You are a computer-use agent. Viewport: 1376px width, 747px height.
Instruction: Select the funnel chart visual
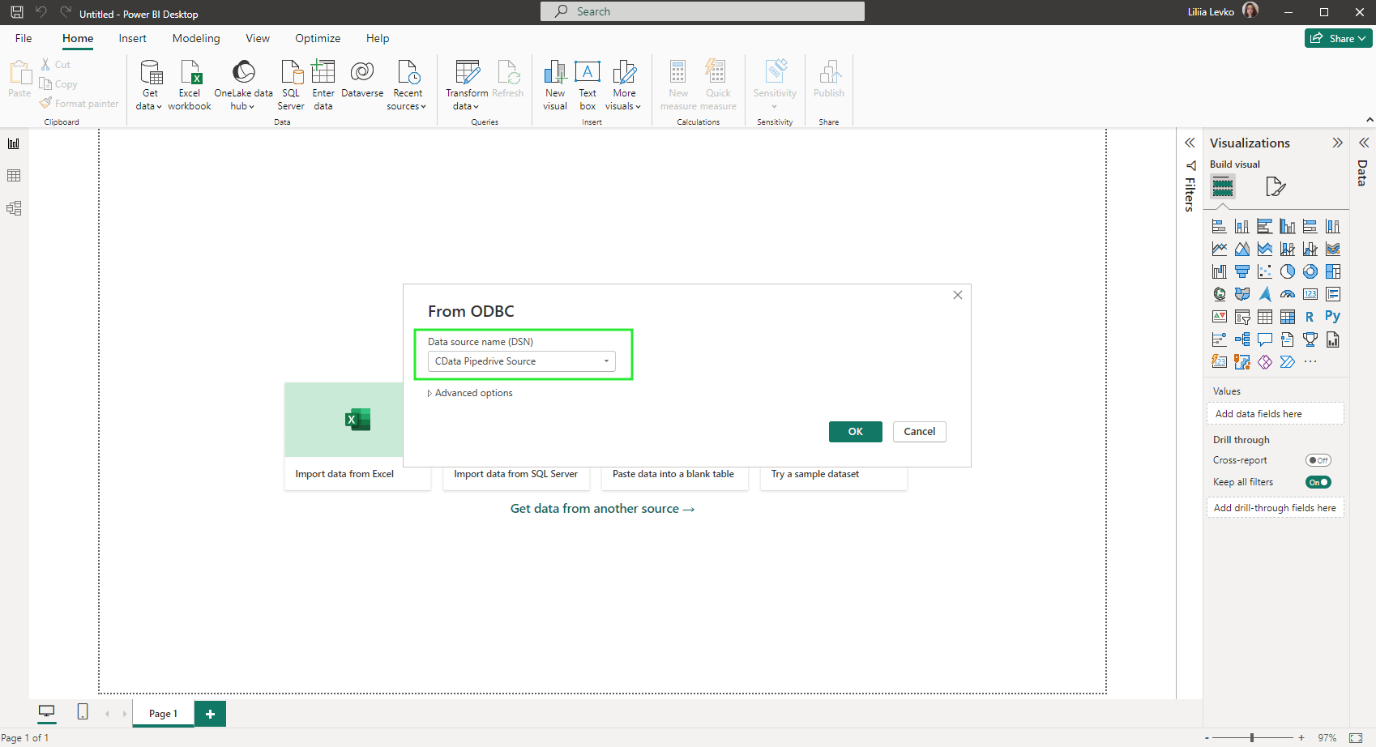tap(1241, 271)
